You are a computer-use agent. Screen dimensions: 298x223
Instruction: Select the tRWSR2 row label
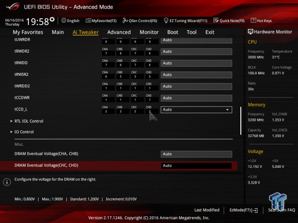(22, 74)
